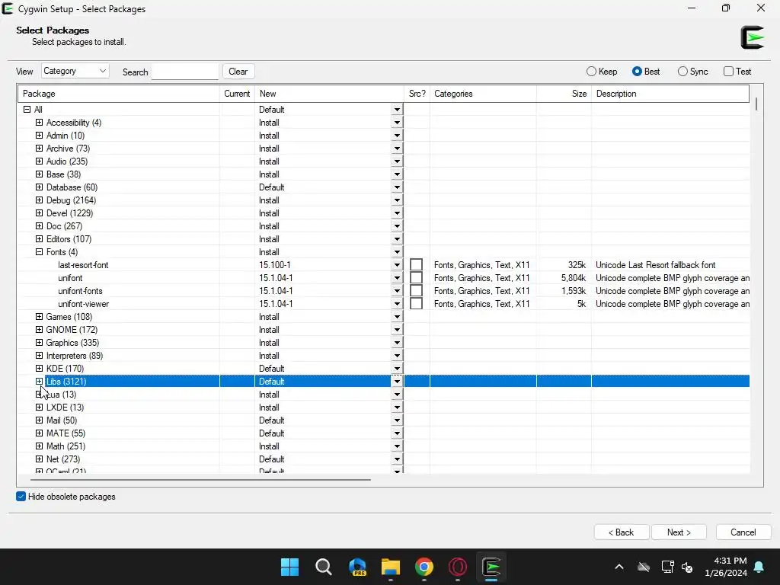Open Google Chrome from taskbar
This screenshot has height=585, width=780.
point(424,567)
